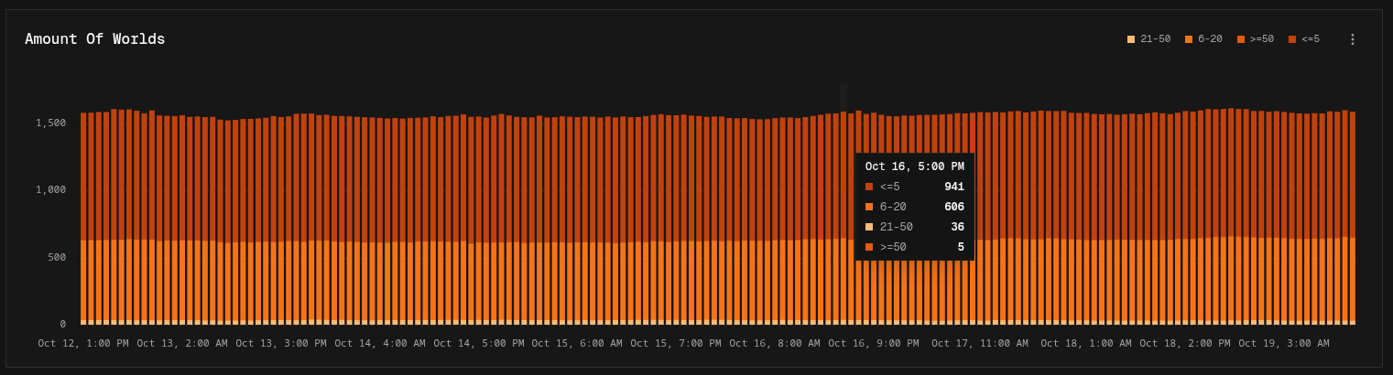Click the tooltip header Oct 16, 5:00 PM
Viewport: 1393px width, 375px height.
coord(914,166)
